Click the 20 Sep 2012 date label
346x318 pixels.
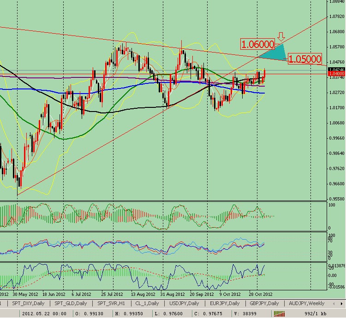202,294
